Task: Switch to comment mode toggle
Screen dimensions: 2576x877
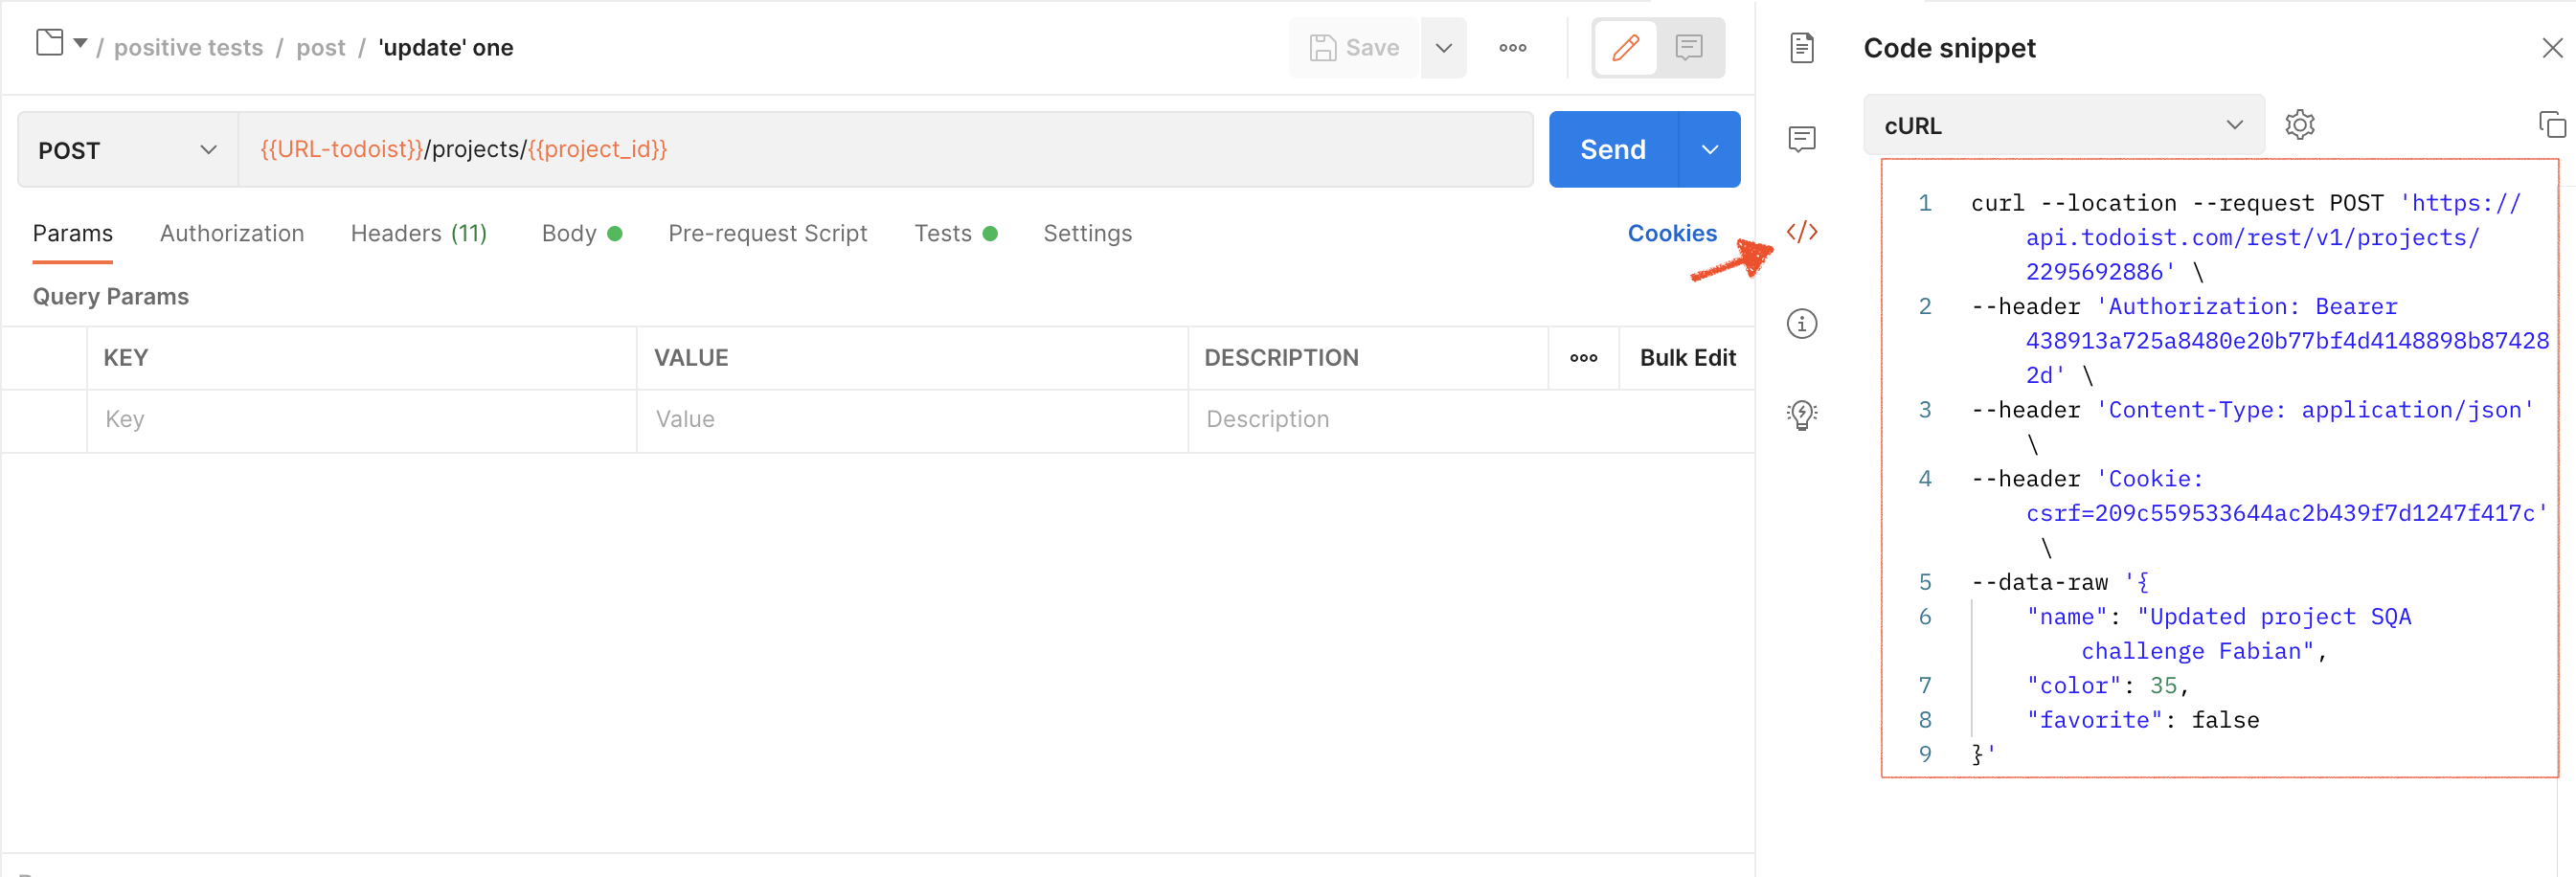Action: [1689, 48]
